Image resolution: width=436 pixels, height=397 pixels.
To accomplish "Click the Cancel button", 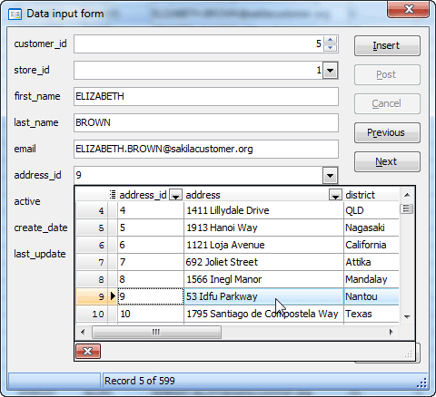I will (387, 103).
